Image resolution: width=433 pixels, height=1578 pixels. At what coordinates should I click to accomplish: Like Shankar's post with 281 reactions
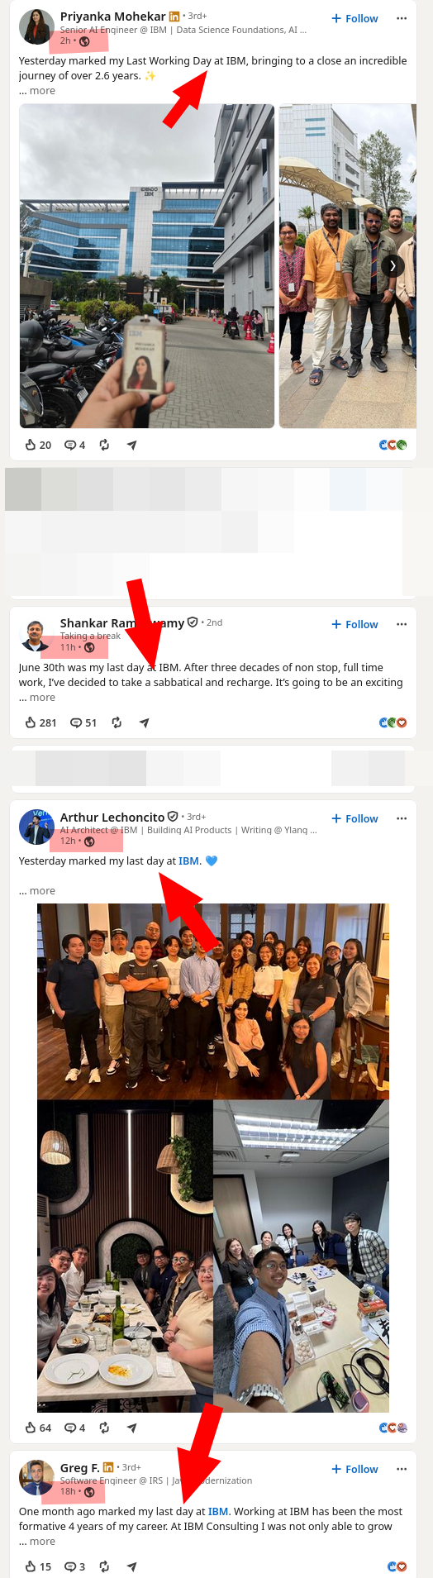[40, 722]
